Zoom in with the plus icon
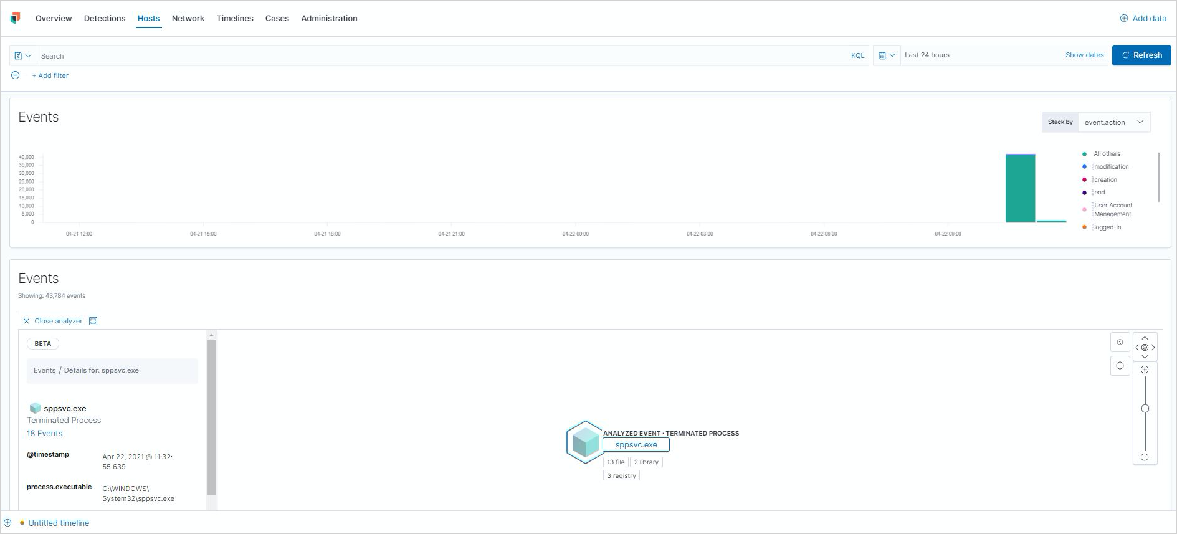The height and width of the screenshot is (534, 1177). pyautogui.click(x=1145, y=370)
